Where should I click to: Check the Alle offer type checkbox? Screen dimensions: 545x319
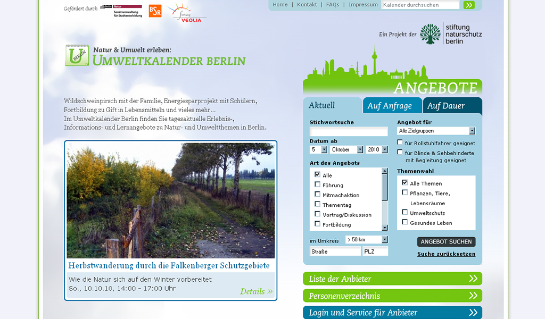pos(317,174)
